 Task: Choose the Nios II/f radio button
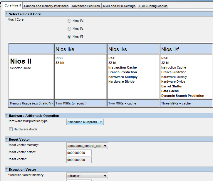tap(69, 37)
